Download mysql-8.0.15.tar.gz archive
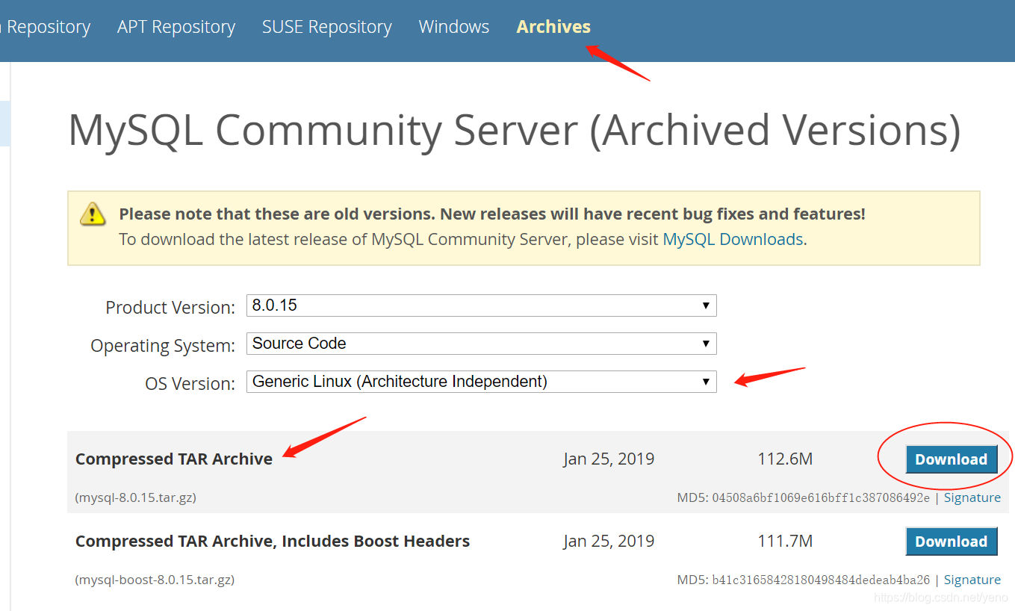1015x611 pixels. [x=952, y=459]
